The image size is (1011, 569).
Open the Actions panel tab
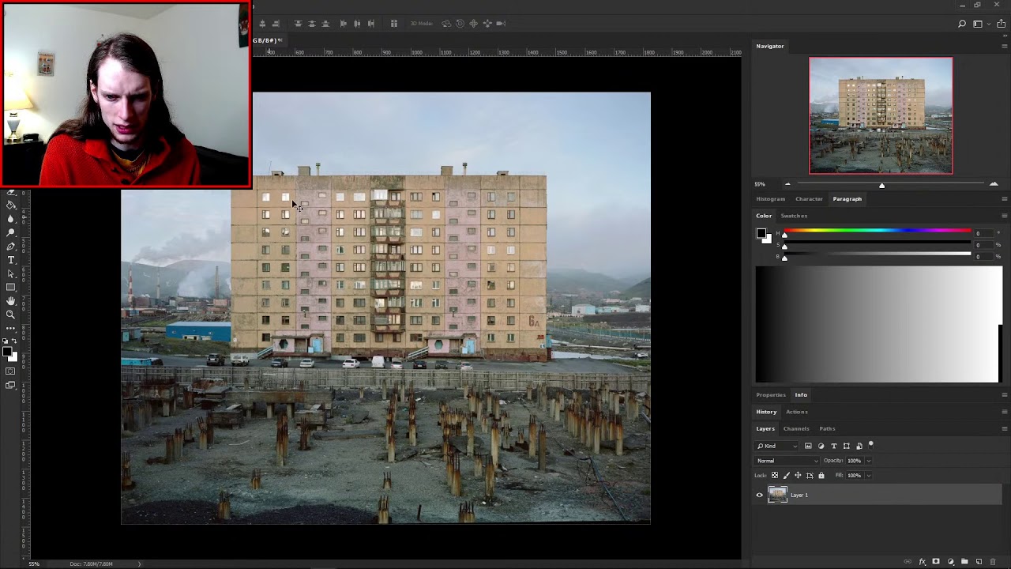tap(796, 412)
